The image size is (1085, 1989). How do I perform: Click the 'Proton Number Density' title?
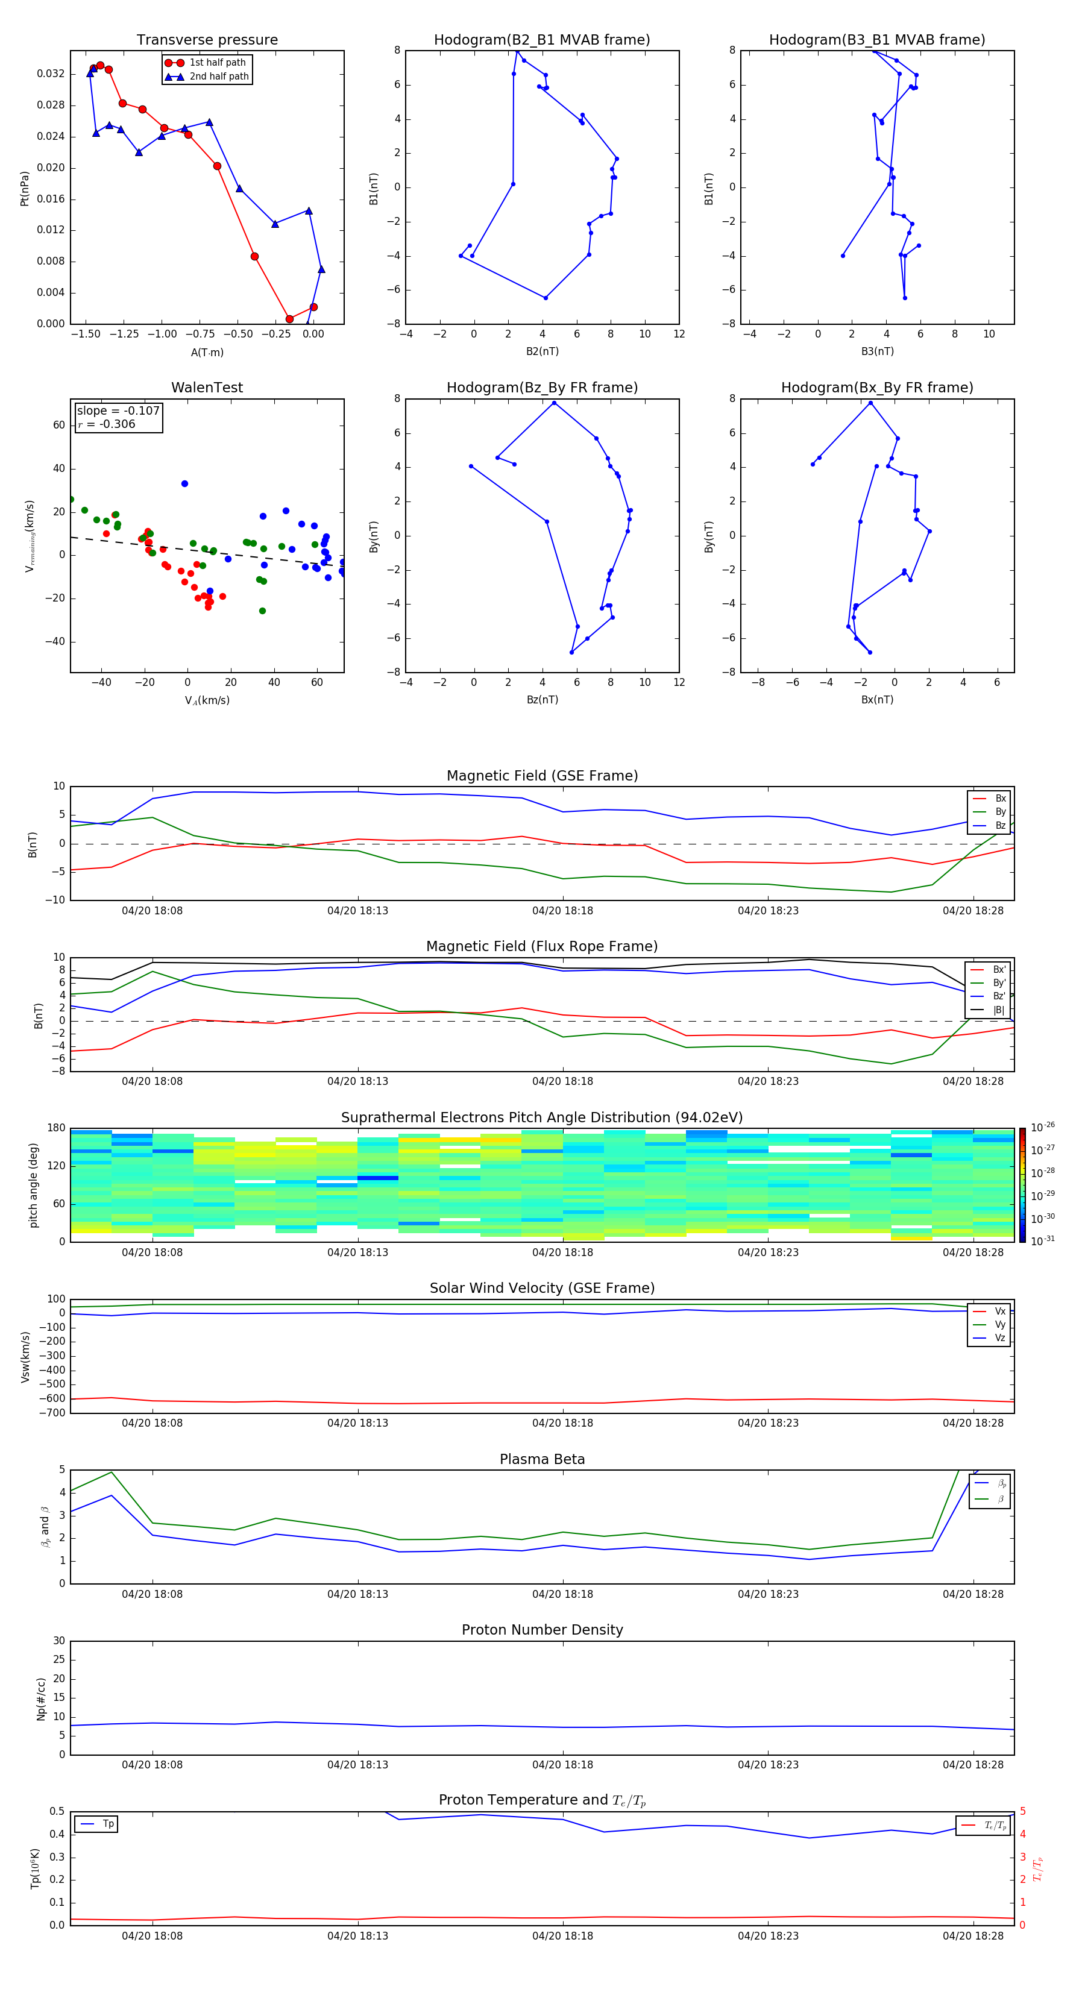542,1630
